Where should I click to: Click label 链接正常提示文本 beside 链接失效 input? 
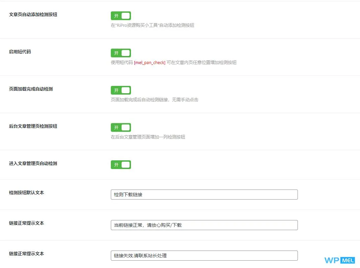point(27,254)
